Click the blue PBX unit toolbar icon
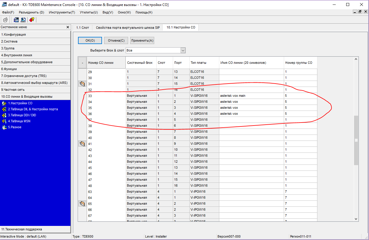This screenshot has width=369, height=240. pyautogui.click(x=16, y=20)
